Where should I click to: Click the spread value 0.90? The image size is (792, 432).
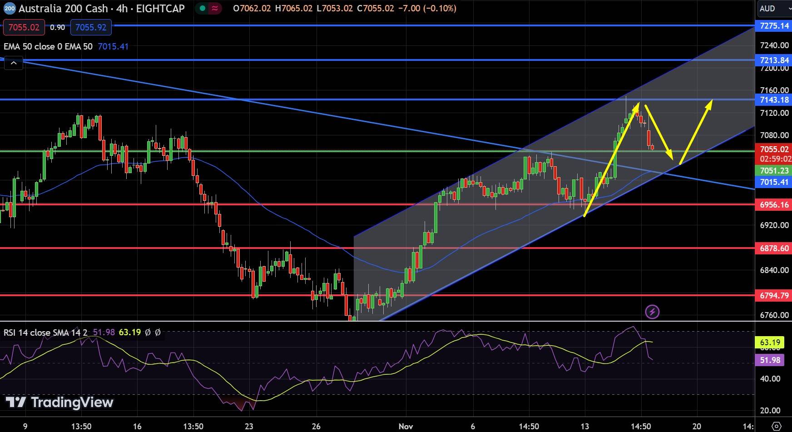pos(57,27)
